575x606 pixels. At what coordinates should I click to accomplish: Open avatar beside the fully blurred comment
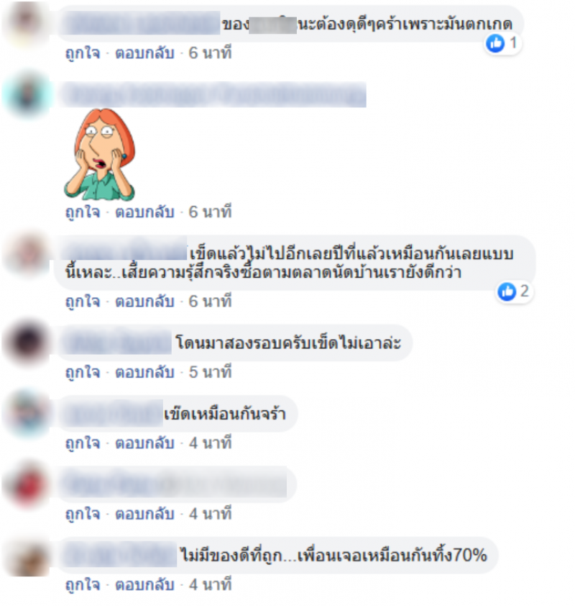click(x=27, y=484)
